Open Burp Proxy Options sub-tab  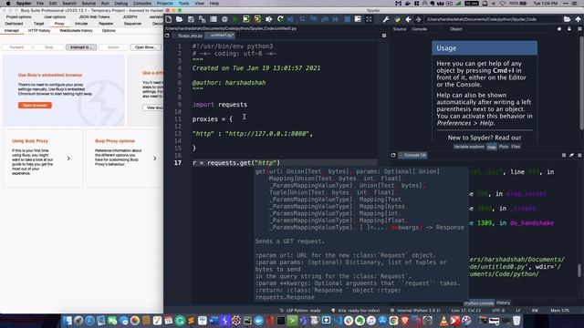click(109, 30)
